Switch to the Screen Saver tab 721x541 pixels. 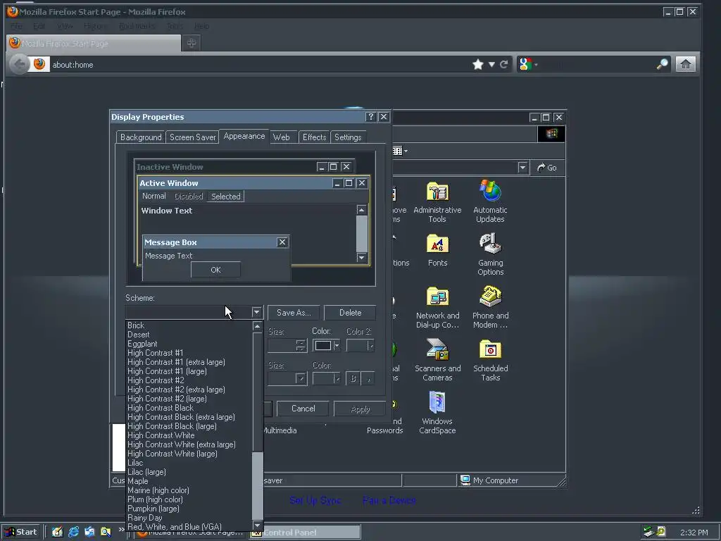coord(193,137)
